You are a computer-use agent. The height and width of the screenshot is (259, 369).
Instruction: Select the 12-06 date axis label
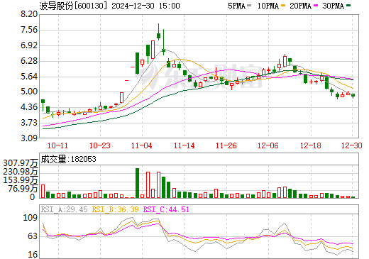click(x=268, y=145)
